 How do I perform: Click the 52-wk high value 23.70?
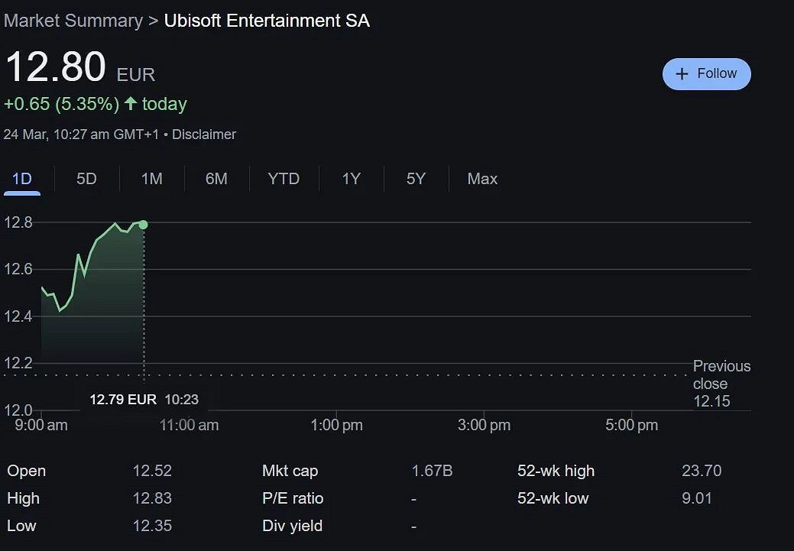[x=702, y=471]
